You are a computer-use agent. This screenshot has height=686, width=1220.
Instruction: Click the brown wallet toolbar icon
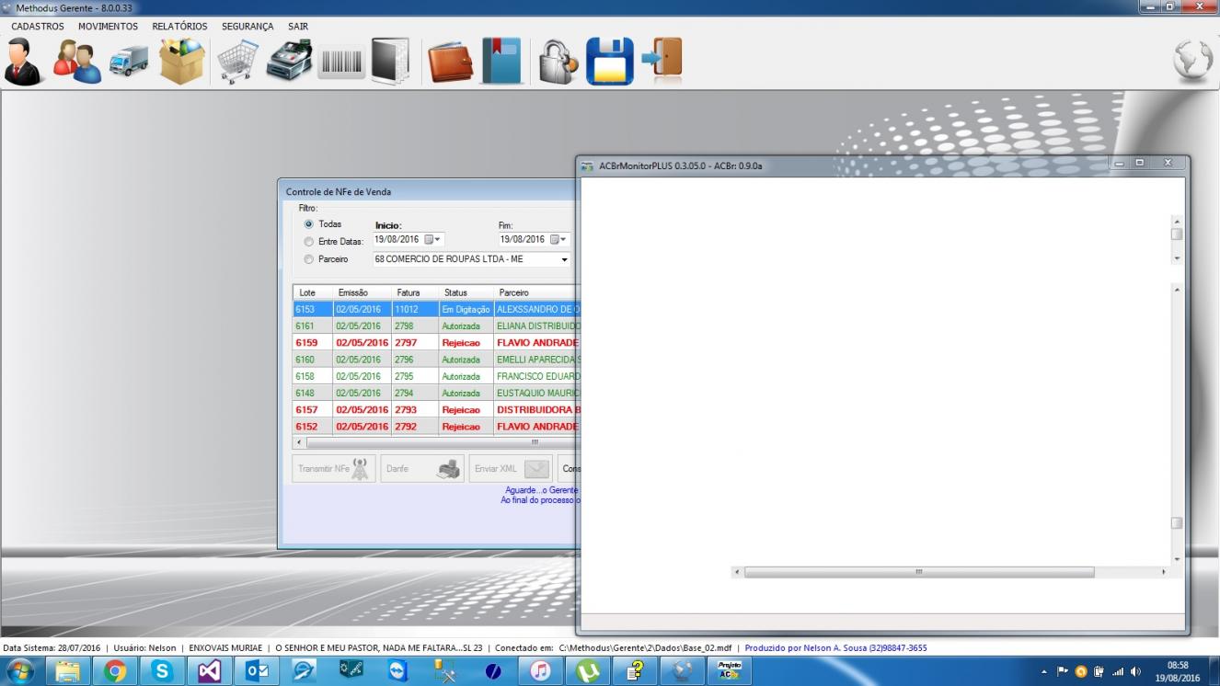click(x=451, y=63)
